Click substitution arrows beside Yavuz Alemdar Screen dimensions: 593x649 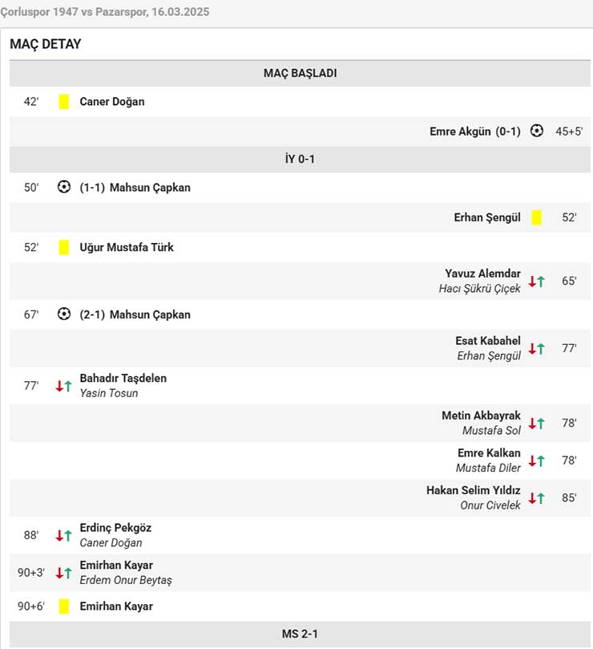tap(536, 282)
